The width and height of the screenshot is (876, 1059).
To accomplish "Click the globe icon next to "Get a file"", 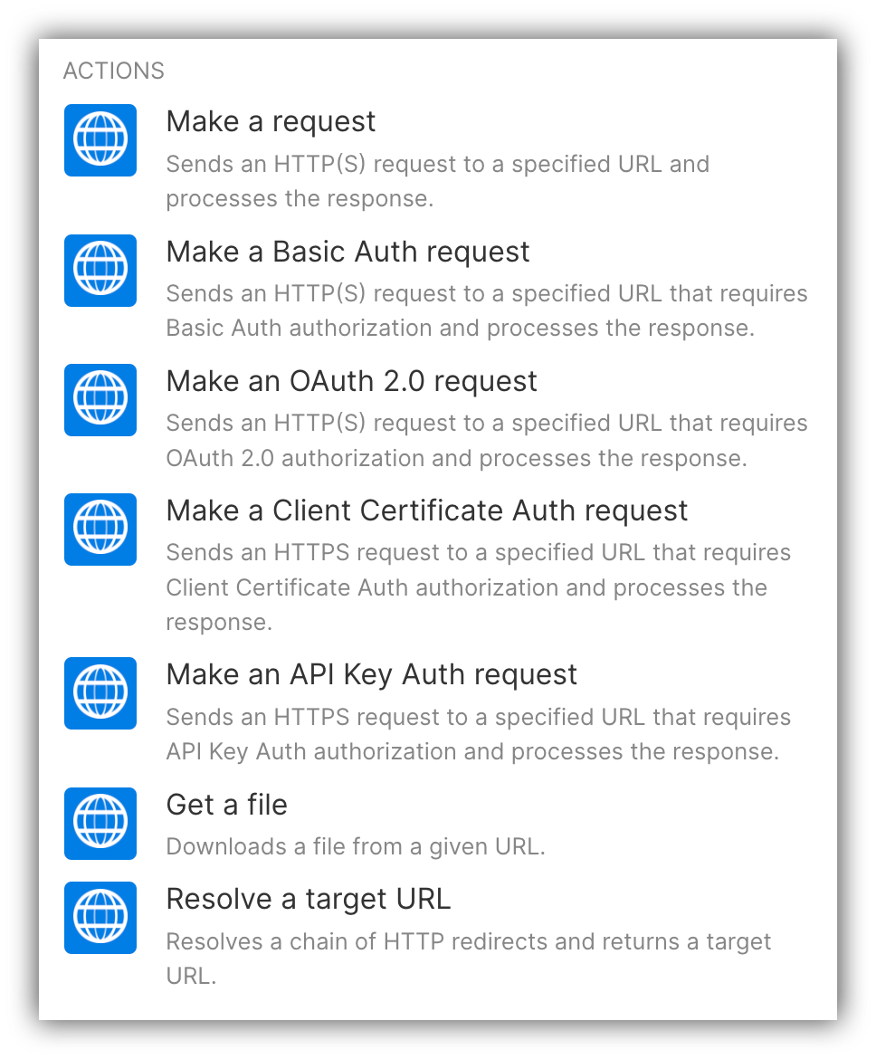I will (x=100, y=824).
